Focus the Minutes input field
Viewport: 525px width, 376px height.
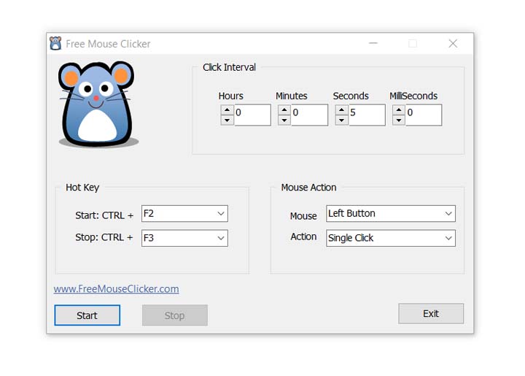(309, 115)
